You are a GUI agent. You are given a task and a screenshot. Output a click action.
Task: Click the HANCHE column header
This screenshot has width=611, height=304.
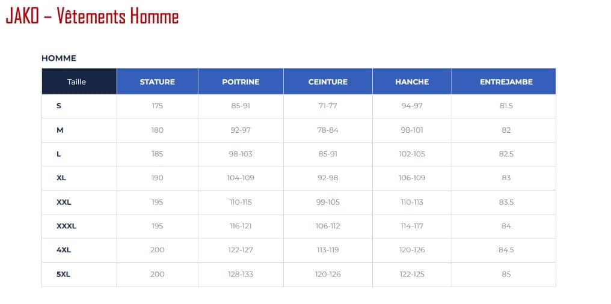click(412, 82)
